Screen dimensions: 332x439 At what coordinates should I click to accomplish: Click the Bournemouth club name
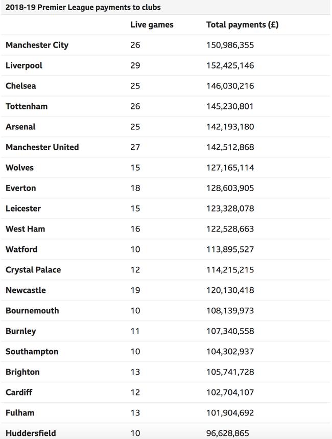[x=32, y=311]
